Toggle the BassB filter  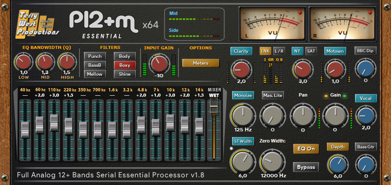pos(95,65)
